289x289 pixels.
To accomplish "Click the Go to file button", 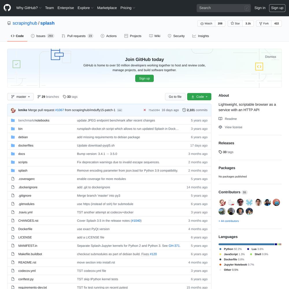I will tap(175, 97).
